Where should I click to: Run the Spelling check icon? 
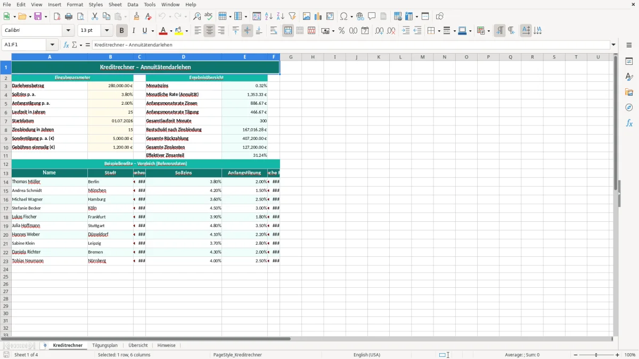point(208,16)
